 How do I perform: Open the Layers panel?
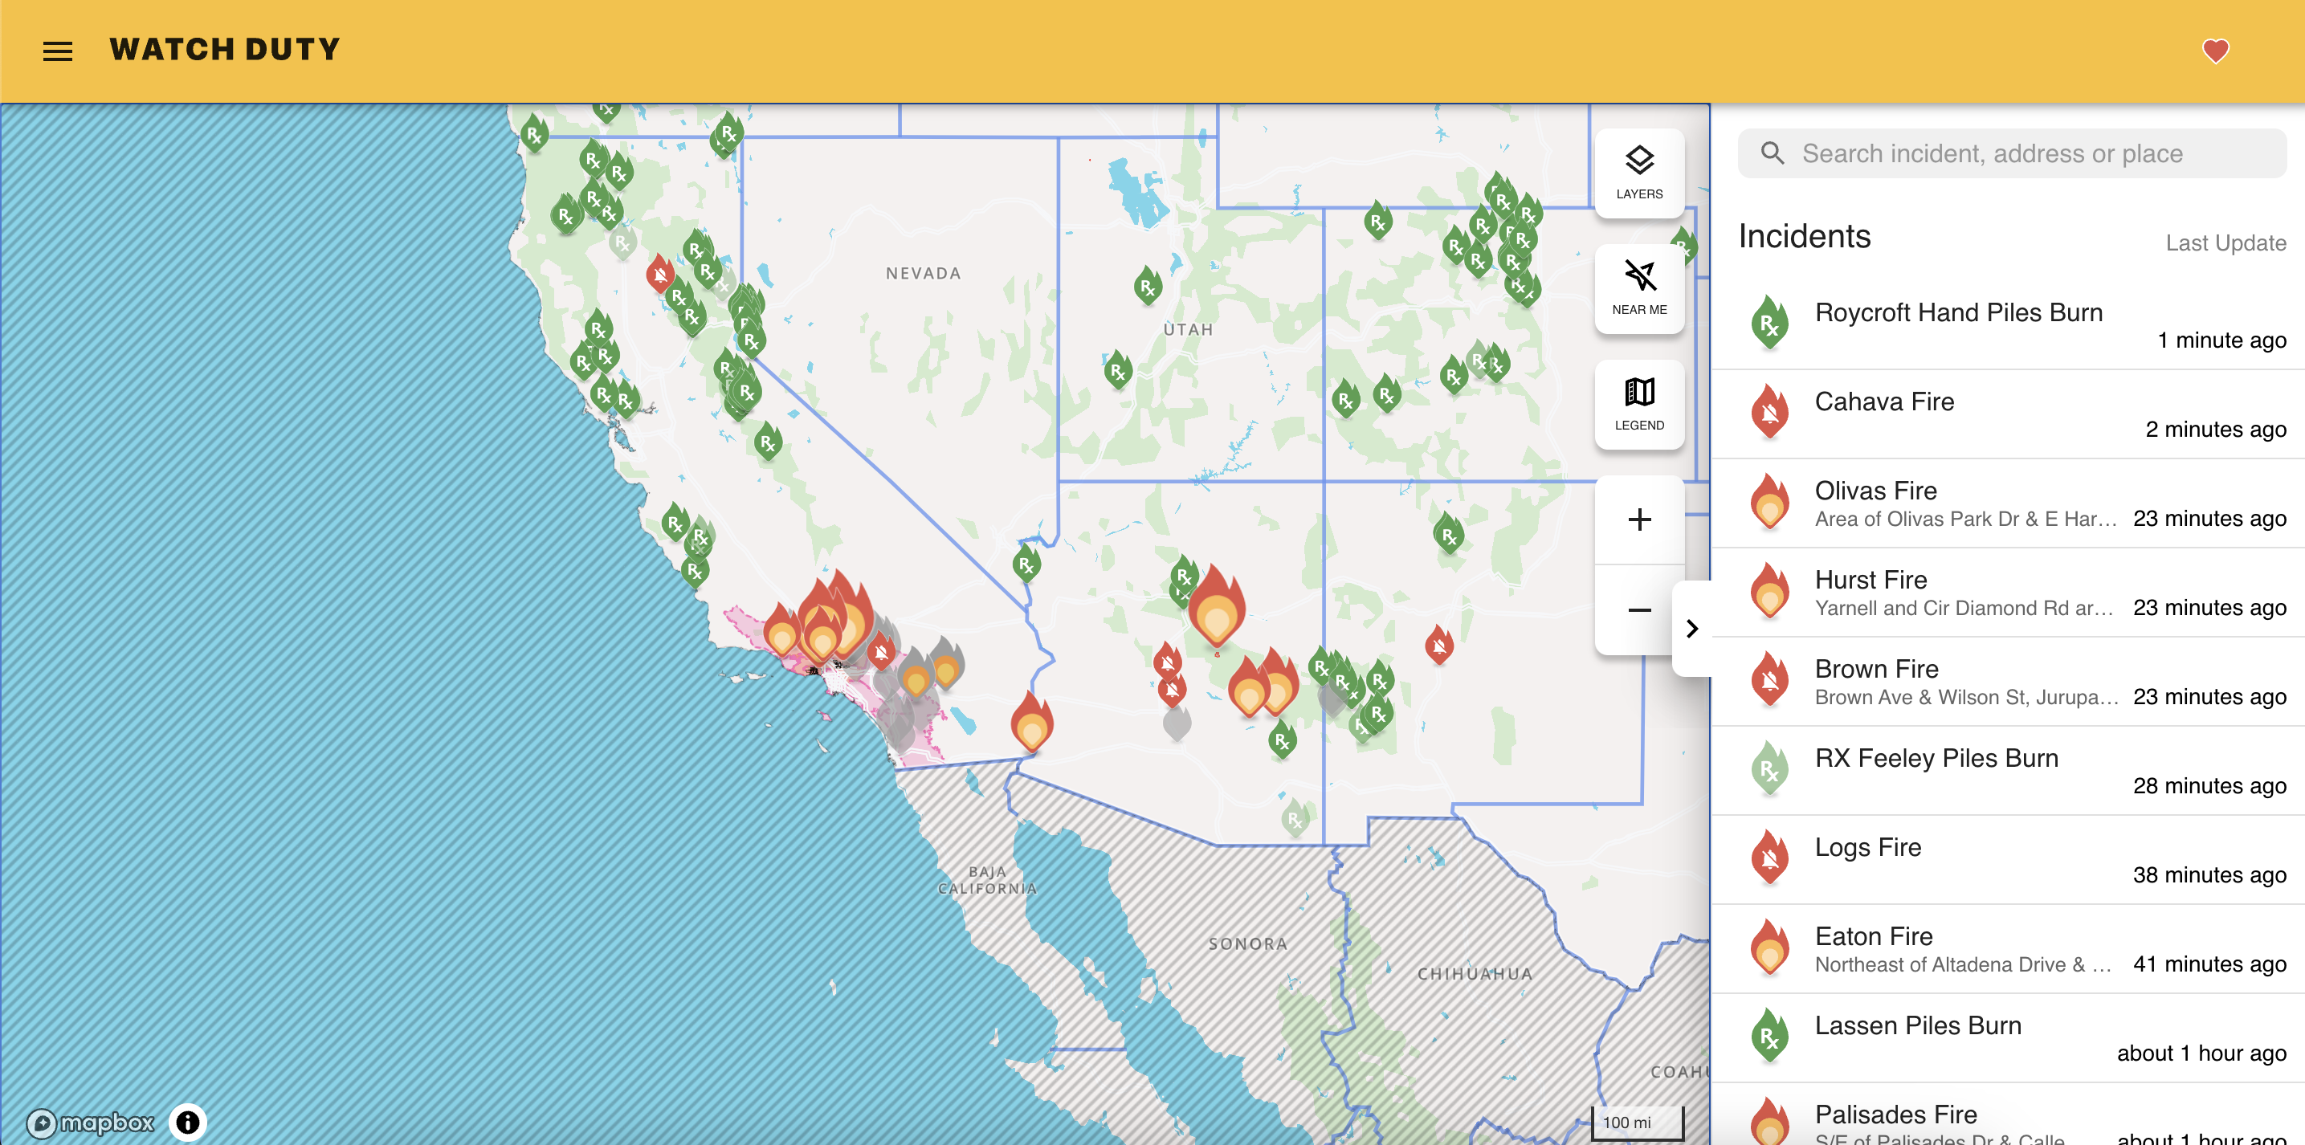[1638, 172]
